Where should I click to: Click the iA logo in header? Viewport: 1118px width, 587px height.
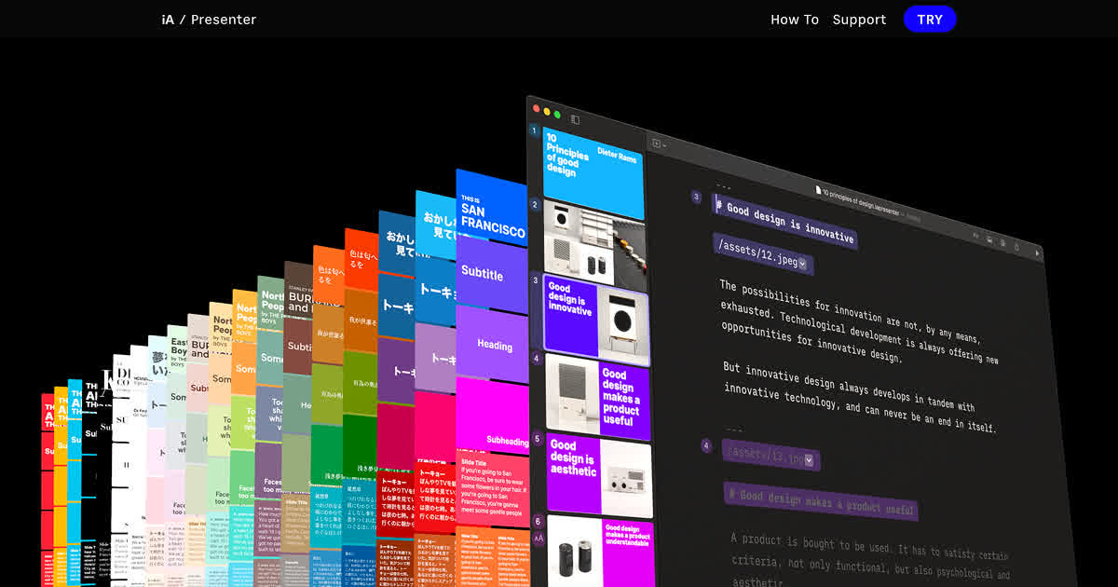click(x=168, y=19)
